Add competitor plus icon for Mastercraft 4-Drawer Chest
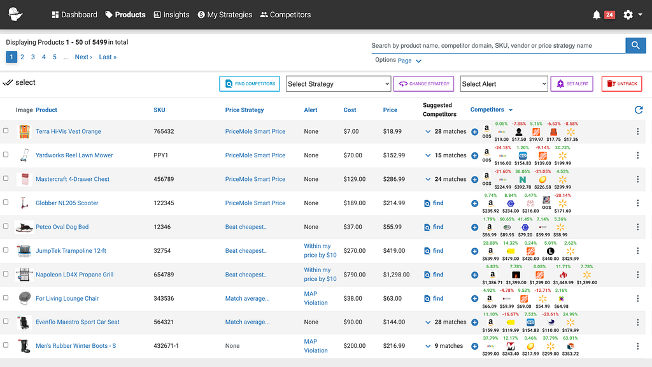 (x=474, y=180)
